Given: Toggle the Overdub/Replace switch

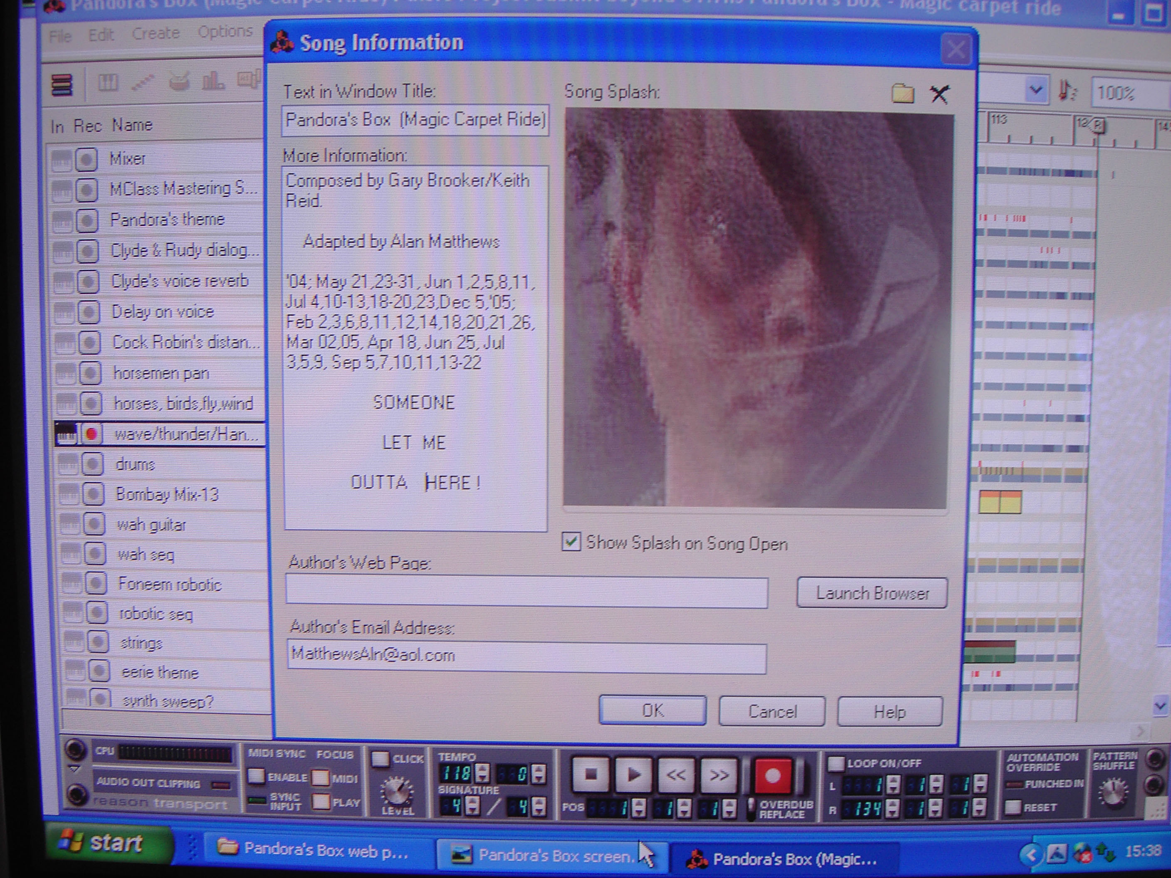Looking at the screenshot, I should pyautogui.click(x=751, y=808).
